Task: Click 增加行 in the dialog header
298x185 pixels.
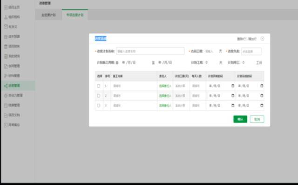Action: click(252, 39)
